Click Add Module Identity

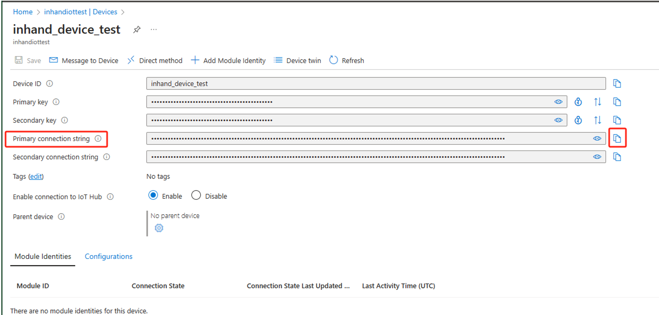[228, 60]
